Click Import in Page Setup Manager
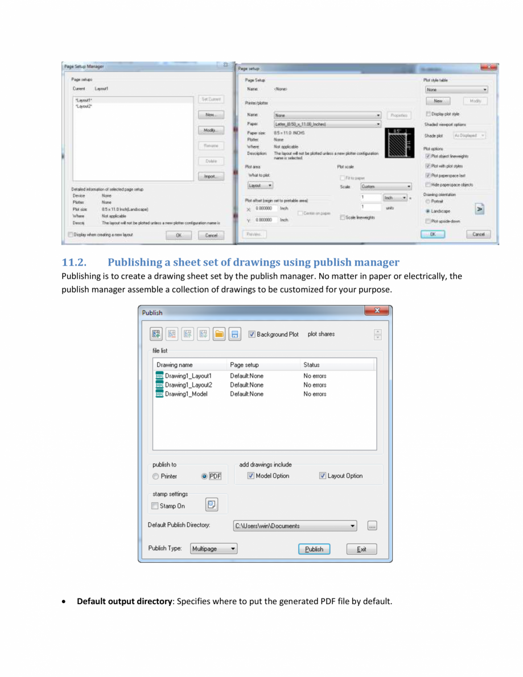Image resolution: width=523 pixels, height=677 pixels. point(210,175)
